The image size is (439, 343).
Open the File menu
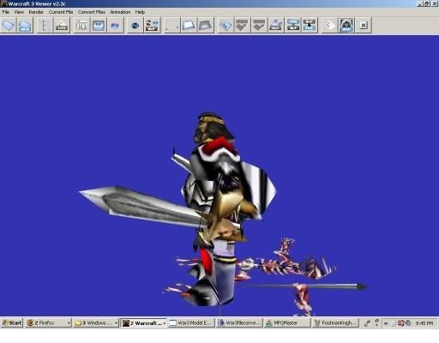pyautogui.click(x=6, y=12)
